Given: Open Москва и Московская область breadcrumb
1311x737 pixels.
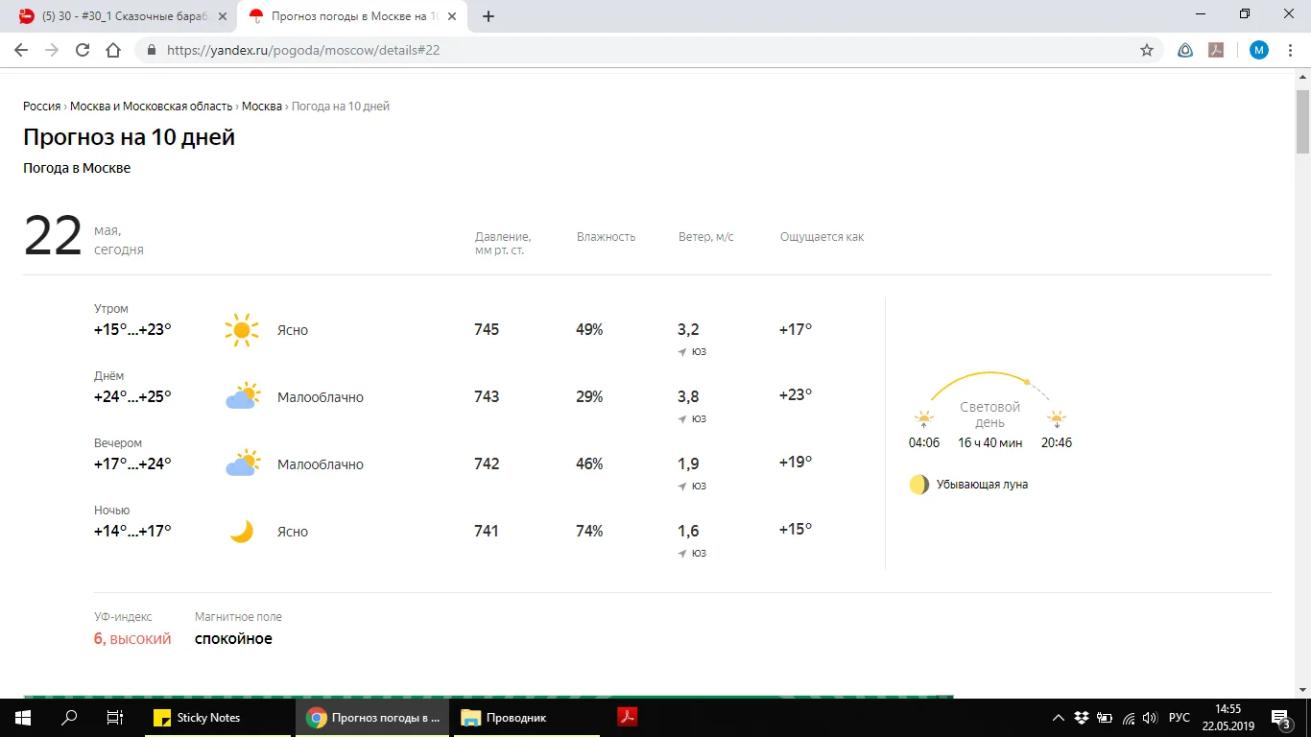Looking at the screenshot, I should coord(151,107).
